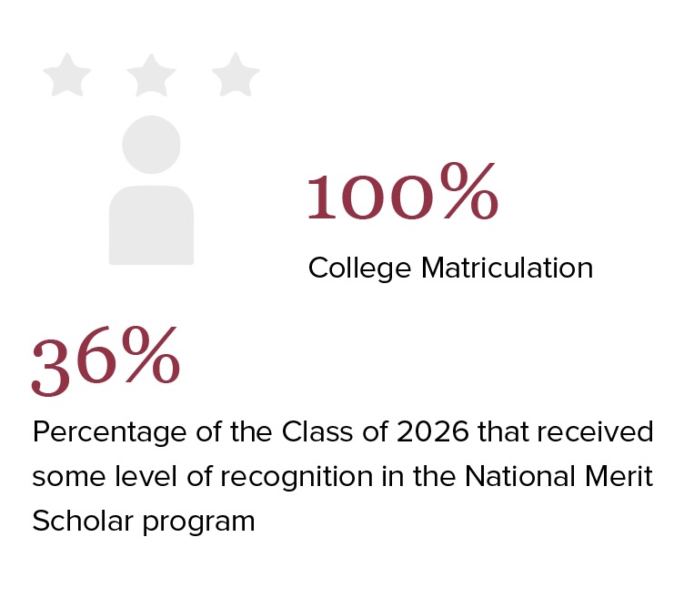Click the percent sign after 36
The height and width of the screenshot is (598, 694).
pos(151,354)
